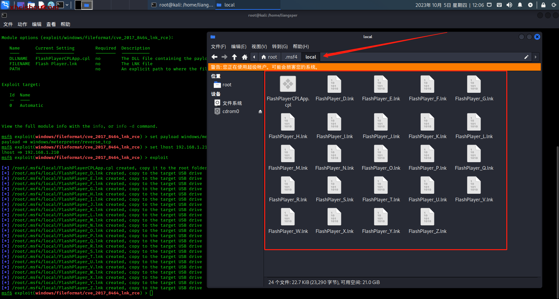Open the power manager lightning icon

(530, 5)
